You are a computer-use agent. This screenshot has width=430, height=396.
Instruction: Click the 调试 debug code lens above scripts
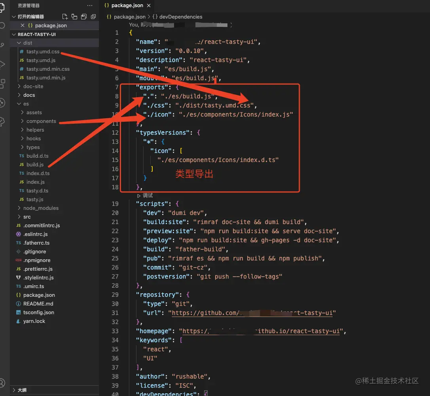pyautogui.click(x=145, y=195)
